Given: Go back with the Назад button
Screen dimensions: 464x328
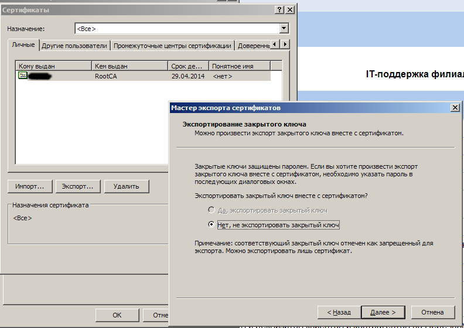Looking at the screenshot, I should (339, 312).
